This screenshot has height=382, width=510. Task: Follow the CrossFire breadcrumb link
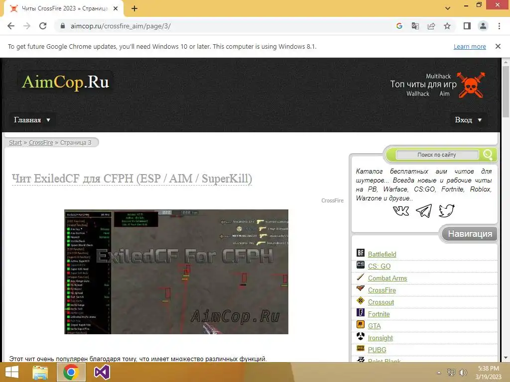41,143
